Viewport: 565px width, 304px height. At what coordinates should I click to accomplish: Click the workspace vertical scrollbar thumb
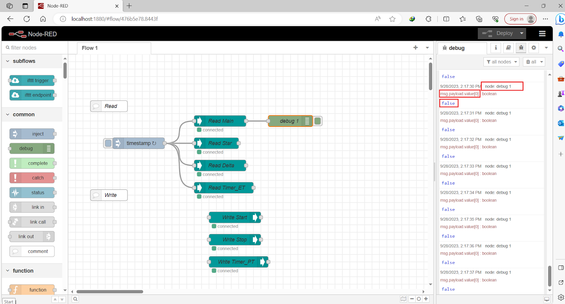tap(430, 76)
